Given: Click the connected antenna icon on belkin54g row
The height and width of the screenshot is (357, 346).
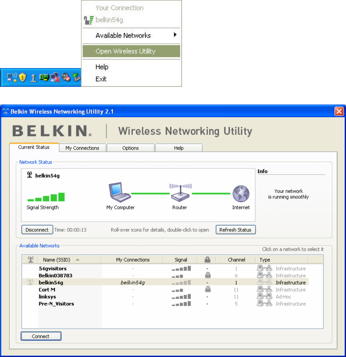Looking at the screenshot, I should click(x=30, y=282).
